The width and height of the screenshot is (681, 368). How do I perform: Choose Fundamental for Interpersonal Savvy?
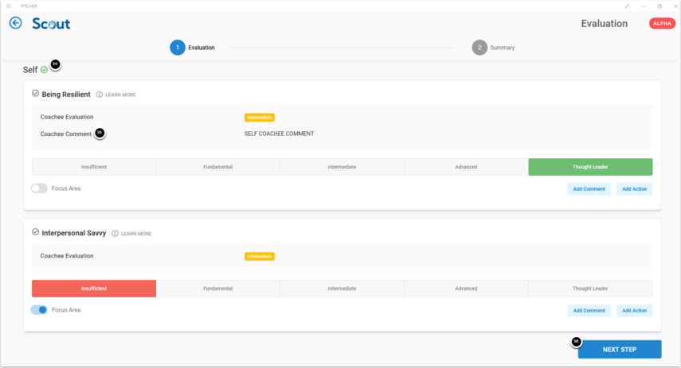pyautogui.click(x=217, y=289)
